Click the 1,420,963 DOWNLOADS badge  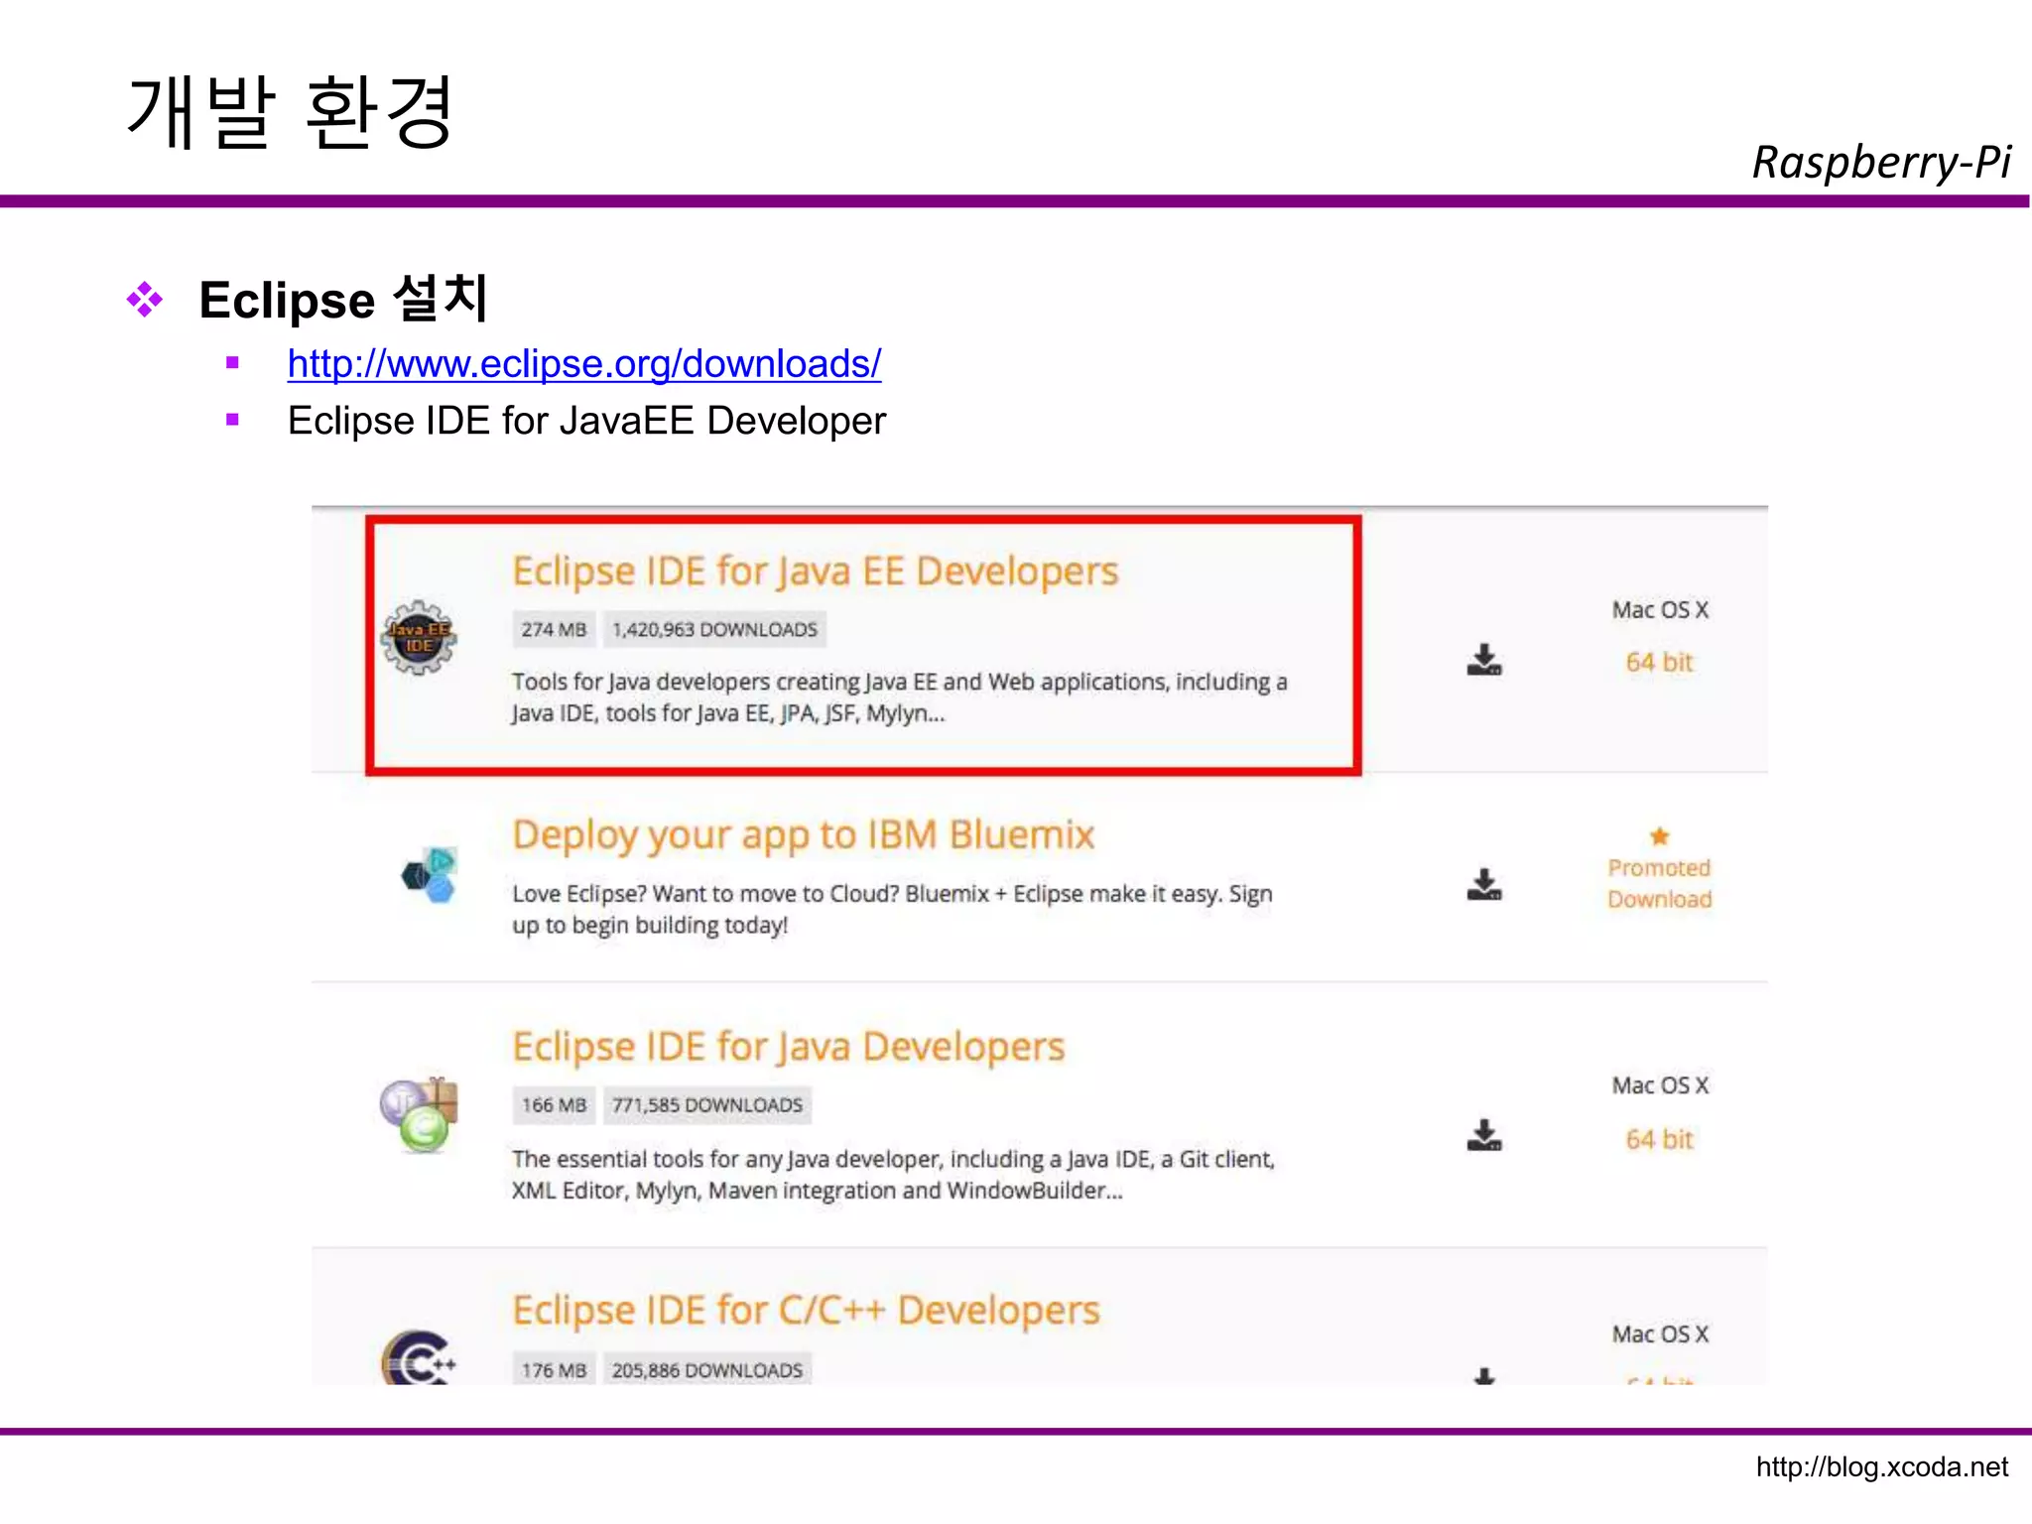(x=714, y=629)
